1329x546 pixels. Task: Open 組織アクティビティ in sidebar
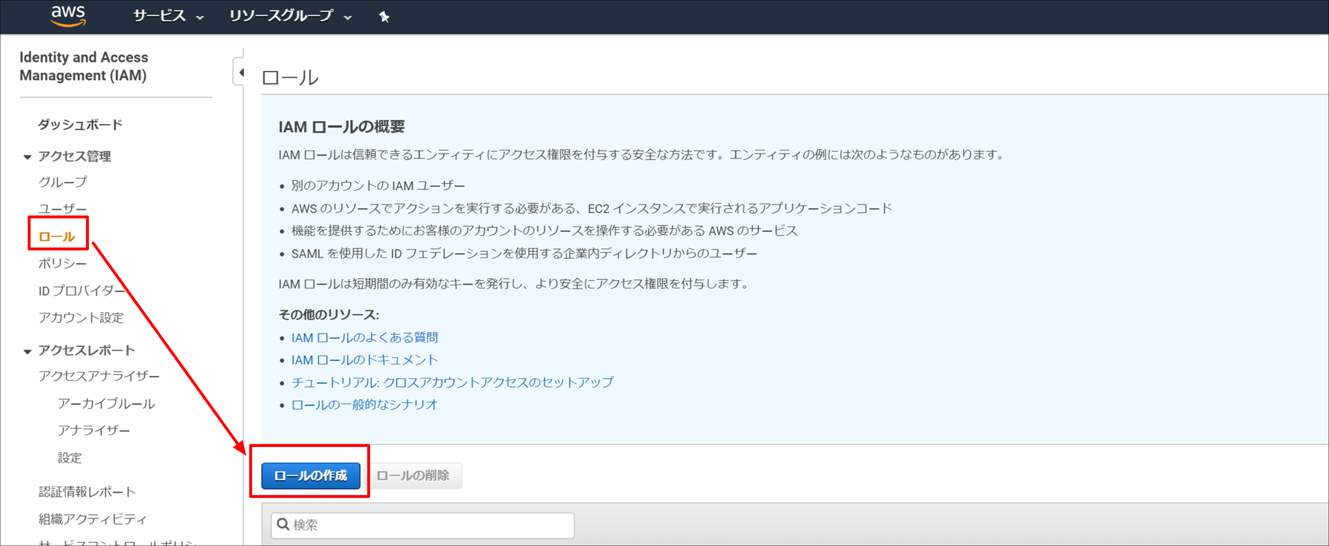[92, 519]
